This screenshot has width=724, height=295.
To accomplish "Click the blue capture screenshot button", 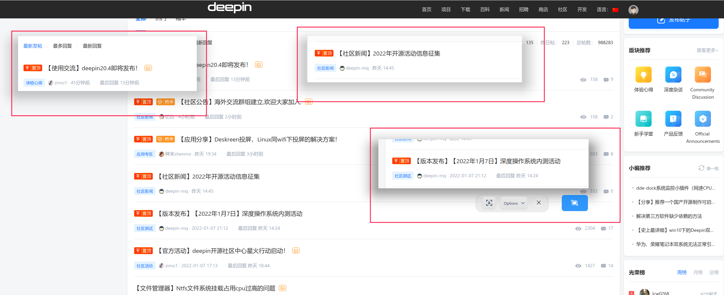I will (575, 203).
